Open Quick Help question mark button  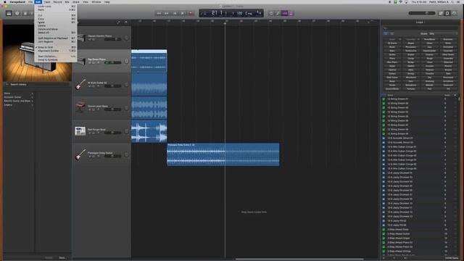coord(17,13)
